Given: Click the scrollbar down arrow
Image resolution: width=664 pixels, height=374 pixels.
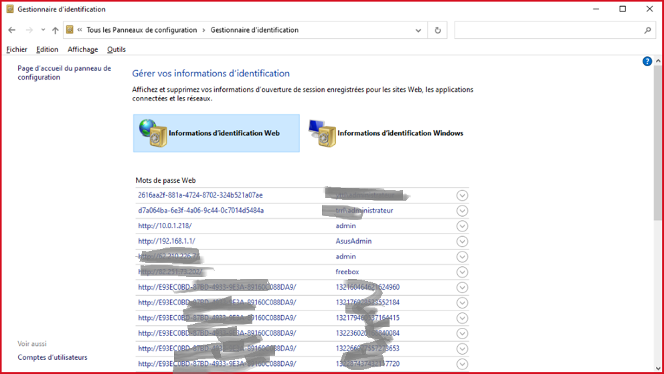Looking at the screenshot, I should pos(658,369).
